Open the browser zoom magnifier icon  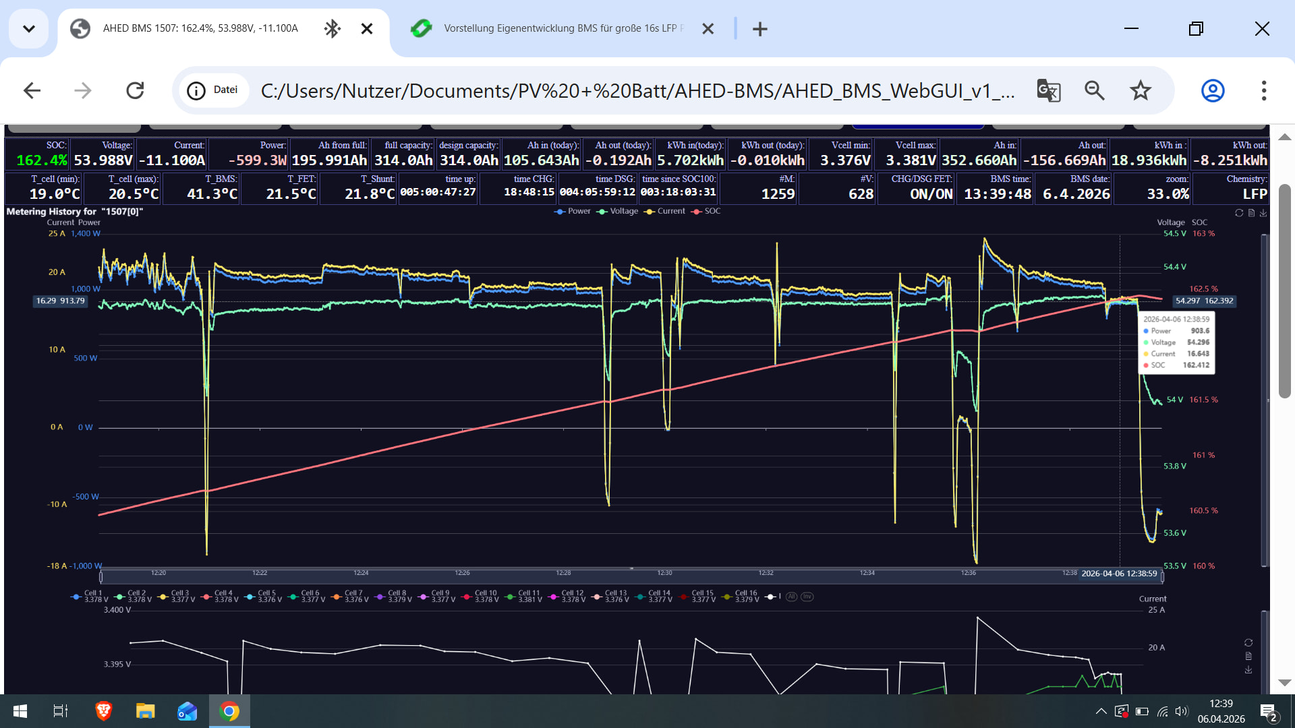pos(1094,90)
